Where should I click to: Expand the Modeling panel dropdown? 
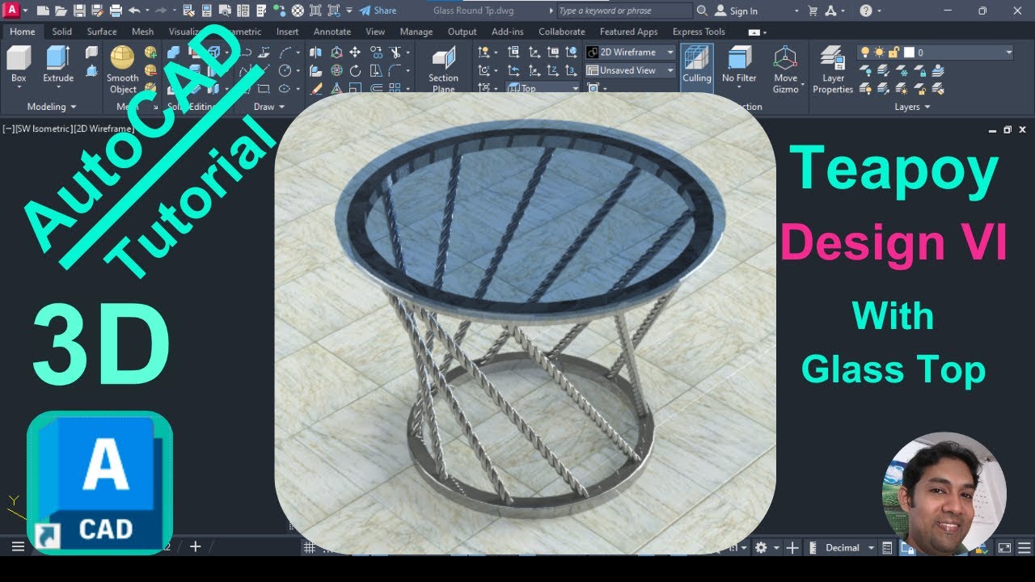pos(52,107)
